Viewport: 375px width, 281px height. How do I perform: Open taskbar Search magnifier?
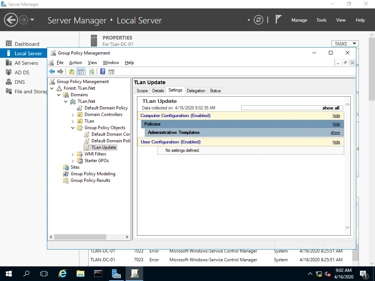click(26, 274)
